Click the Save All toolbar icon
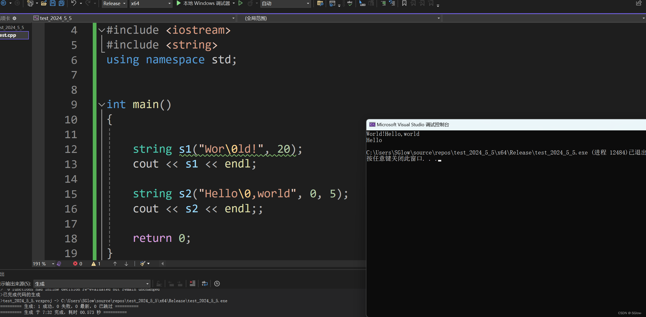This screenshot has height=317, width=646. click(x=62, y=3)
